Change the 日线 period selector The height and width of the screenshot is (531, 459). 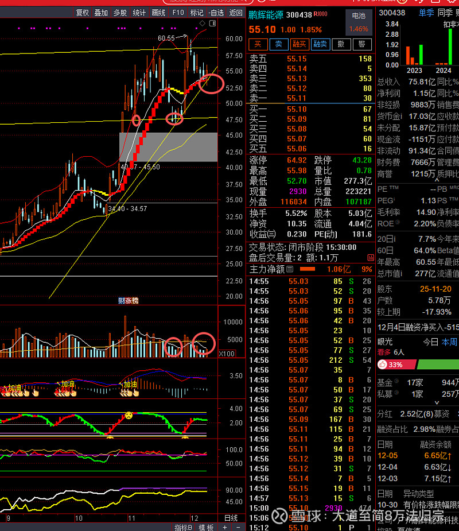click(x=231, y=518)
